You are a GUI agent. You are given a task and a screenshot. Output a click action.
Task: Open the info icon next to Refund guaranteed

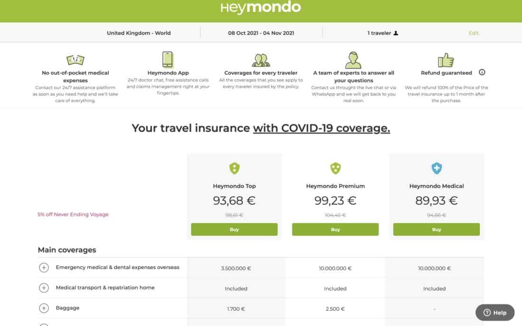tap(482, 72)
